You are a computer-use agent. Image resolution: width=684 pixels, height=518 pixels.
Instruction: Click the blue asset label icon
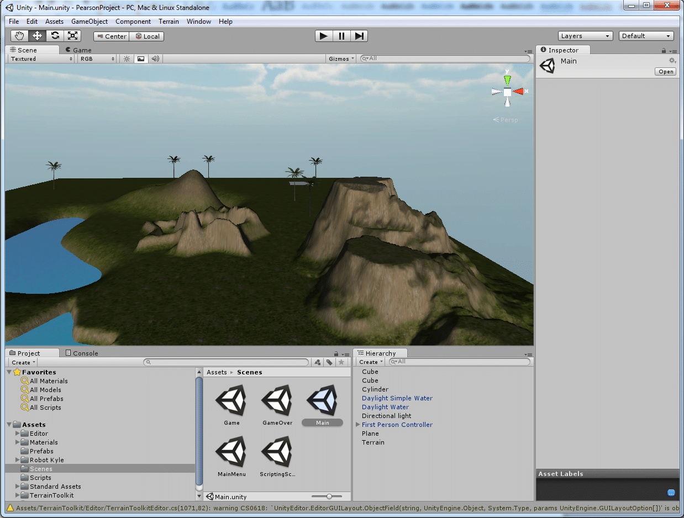point(671,493)
